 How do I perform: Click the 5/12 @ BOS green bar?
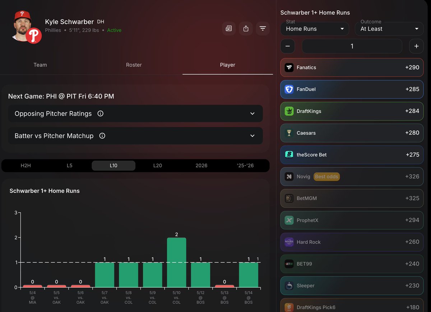(x=200, y=275)
